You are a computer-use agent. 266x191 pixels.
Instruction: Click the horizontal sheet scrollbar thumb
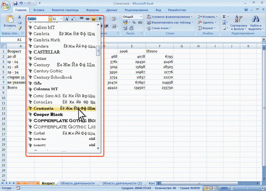(x=199, y=183)
